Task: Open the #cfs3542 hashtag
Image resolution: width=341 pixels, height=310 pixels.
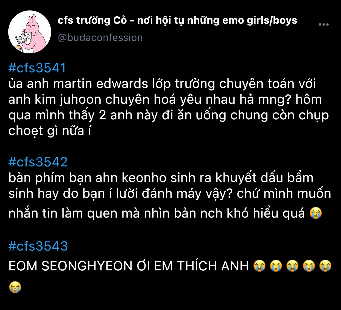Action: 38,162
